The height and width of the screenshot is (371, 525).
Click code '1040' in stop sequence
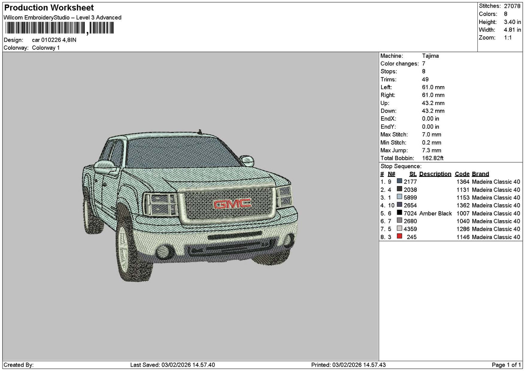[x=463, y=221]
